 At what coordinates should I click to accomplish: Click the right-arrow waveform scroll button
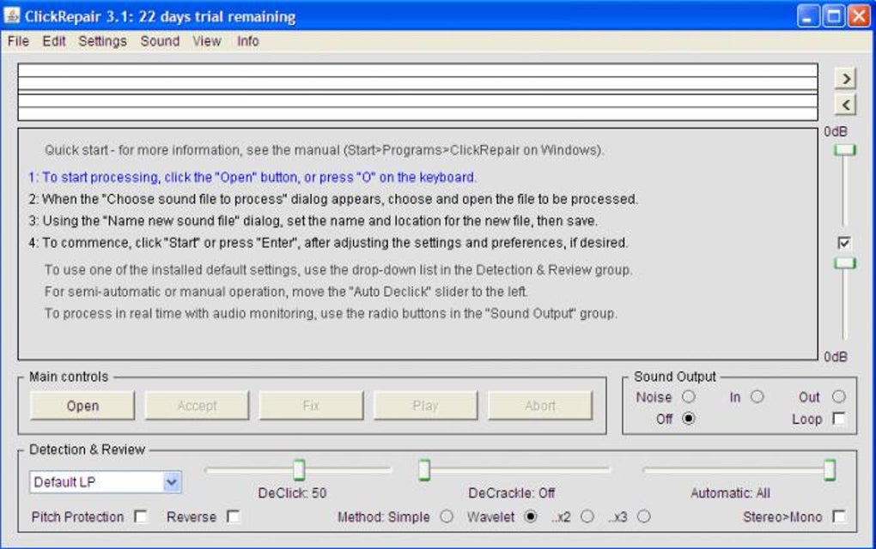coord(847,79)
